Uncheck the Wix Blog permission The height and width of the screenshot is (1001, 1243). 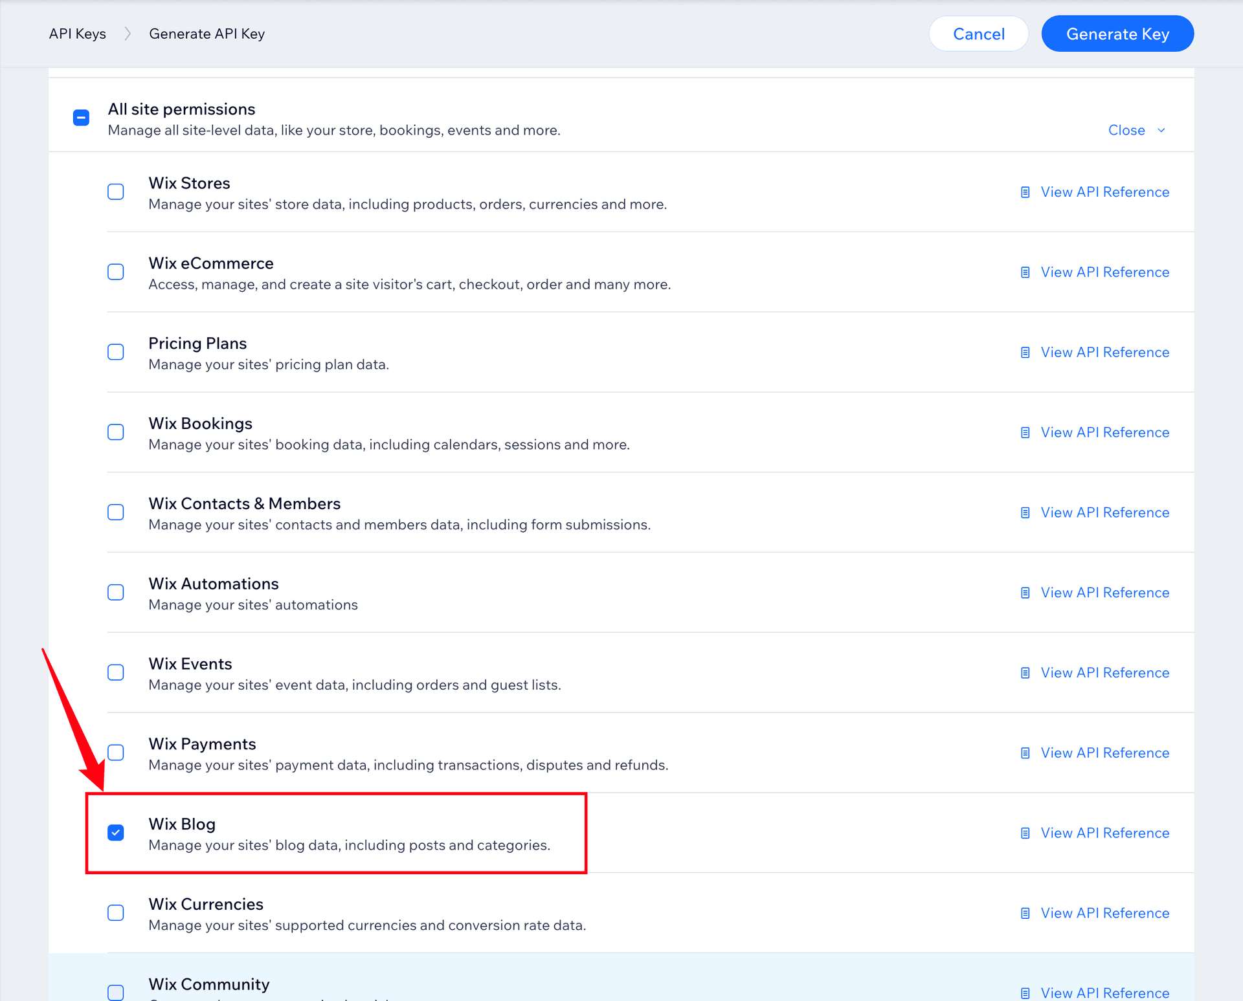[x=116, y=833]
